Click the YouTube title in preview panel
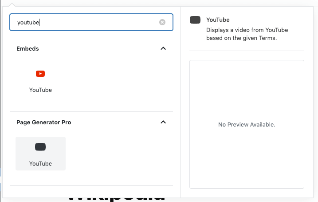318x202 pixels. 218,20
